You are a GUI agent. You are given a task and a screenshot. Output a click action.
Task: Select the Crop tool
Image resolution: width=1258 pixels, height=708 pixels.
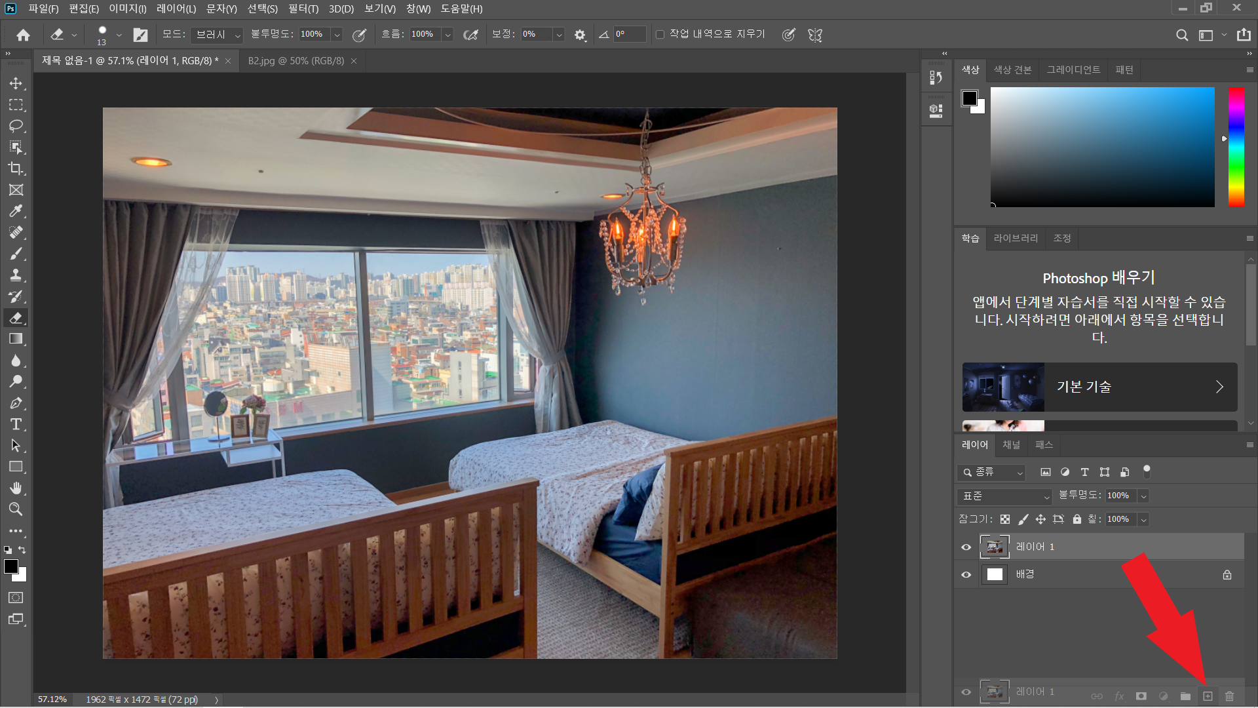16,168
